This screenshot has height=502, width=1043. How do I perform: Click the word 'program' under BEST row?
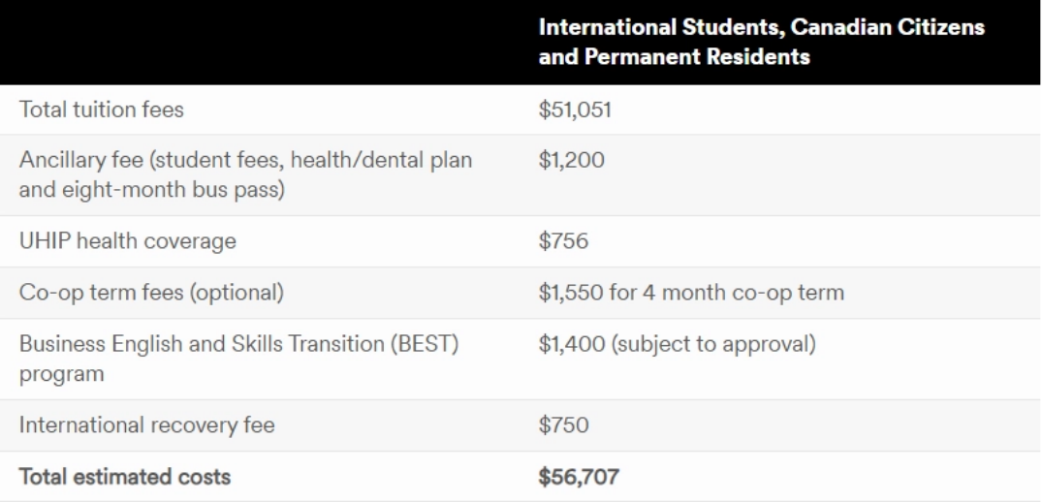coord(61,374)
